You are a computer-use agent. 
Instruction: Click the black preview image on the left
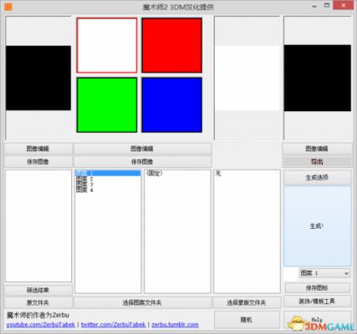click(38, 78)
